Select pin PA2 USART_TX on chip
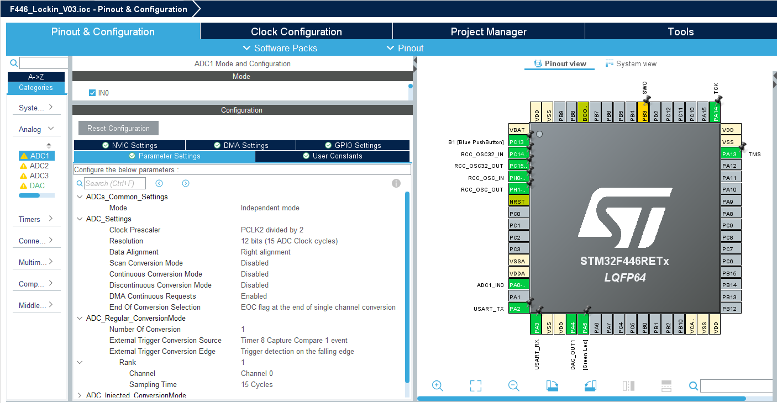The height and width of the screenshot is (403, 777). pos(519,309)
